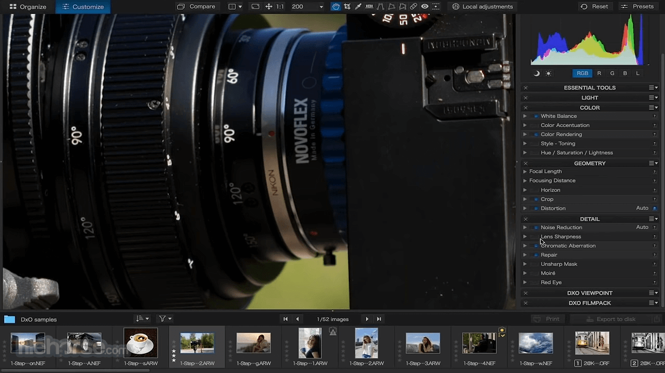The width and height of the screenshot is (665, 373).
Task: Click the Reset button
Action: click(x=594, y=7)
